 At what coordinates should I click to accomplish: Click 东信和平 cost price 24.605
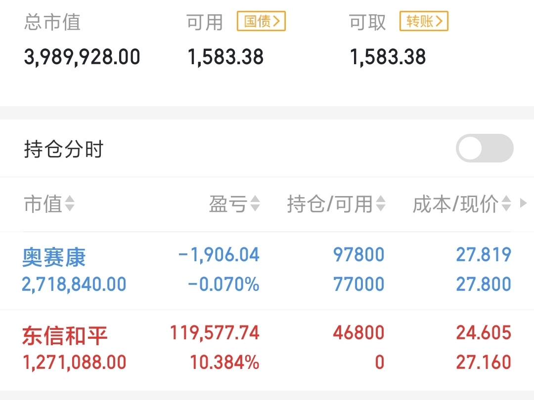(x=484, y=333)
